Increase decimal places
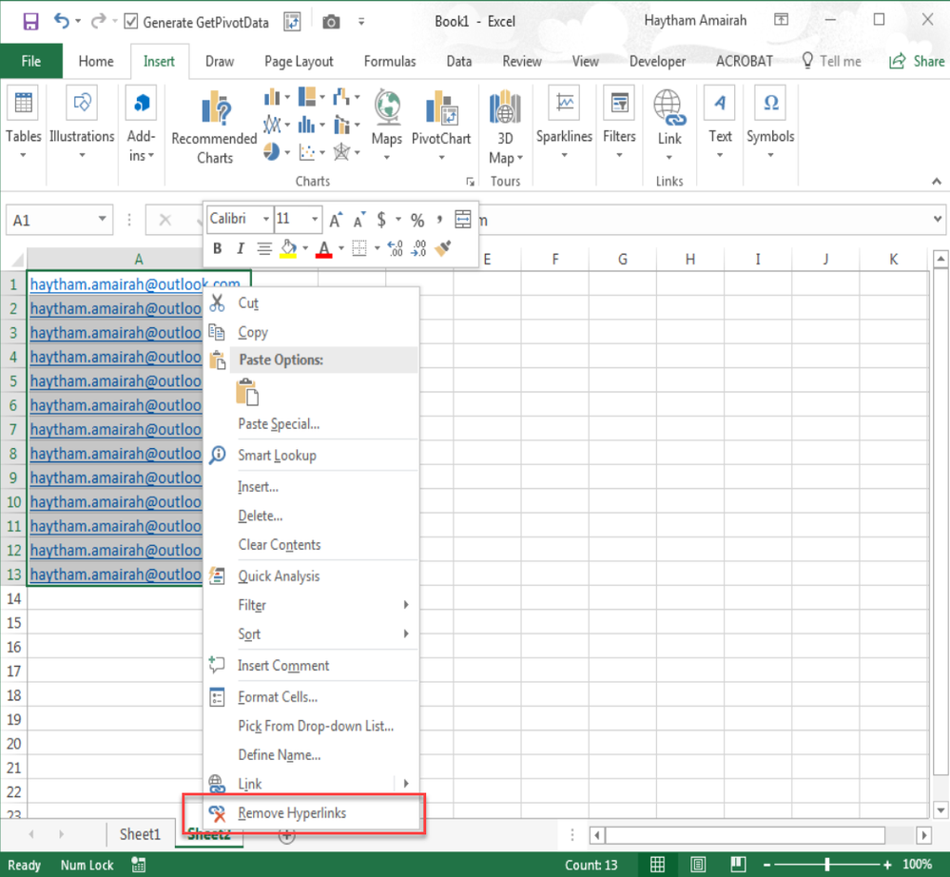The width and height of the screenshot is (950, 877). point(395,248)
